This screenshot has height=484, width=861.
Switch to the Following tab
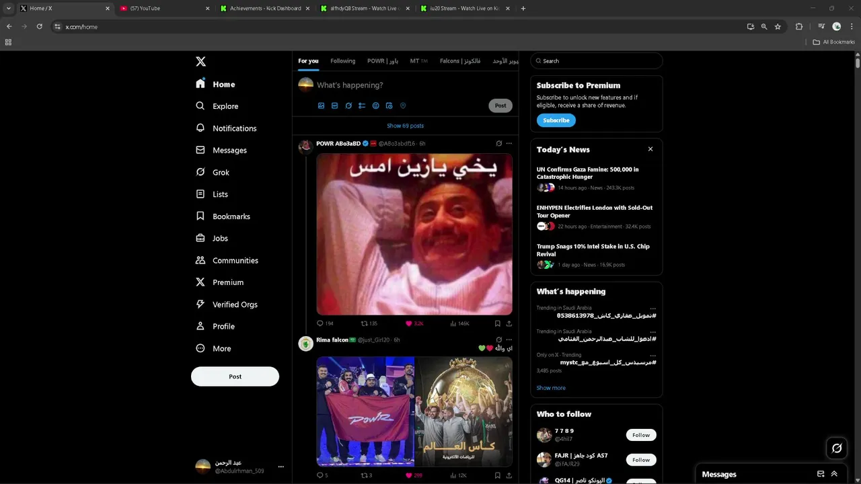(x=342, y=61)
